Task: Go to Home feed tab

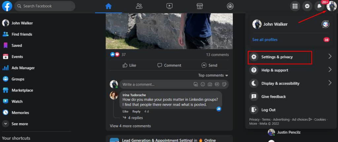Action: click(109, 6)
